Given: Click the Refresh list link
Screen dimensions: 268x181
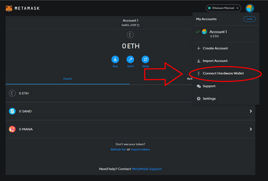Looking at the screenshot, I should (x=118, y=149).
